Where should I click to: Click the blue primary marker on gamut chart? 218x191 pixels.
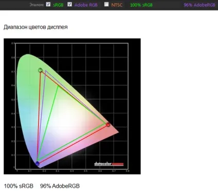point(37,164)
